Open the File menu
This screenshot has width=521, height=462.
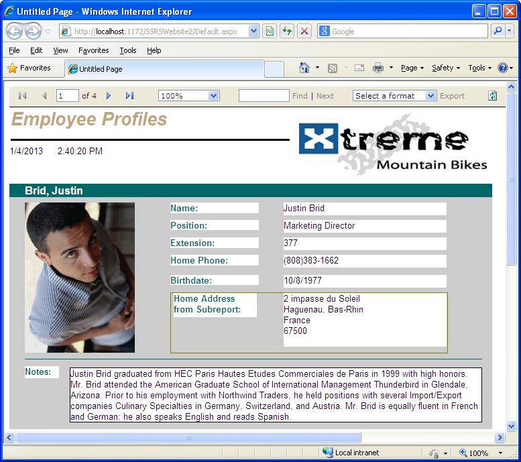point(14,50)
